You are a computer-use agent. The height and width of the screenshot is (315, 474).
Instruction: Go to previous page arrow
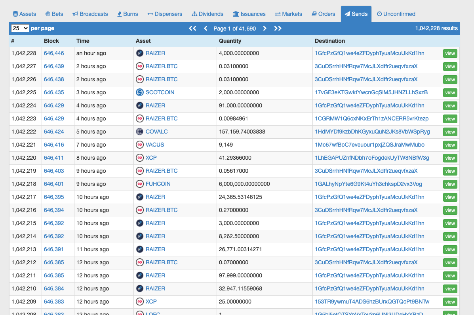206,29
